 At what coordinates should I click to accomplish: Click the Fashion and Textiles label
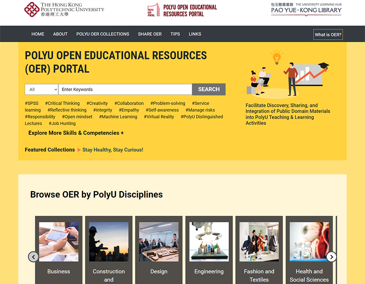pyautogui.click(x=259, y=275)
